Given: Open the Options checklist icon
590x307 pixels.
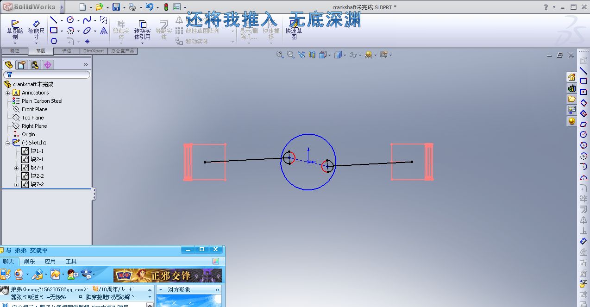Looking at the screenshot, I should (177, 7).
